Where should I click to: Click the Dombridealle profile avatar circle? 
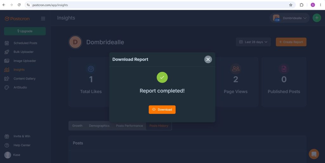tap(75, 42)
